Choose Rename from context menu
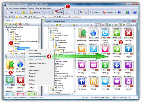Screen dimensions: 142x106 [x=33, y=73]
